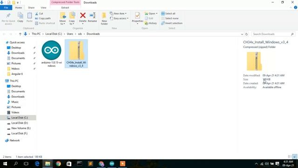Switch to large icons view button
The height and width of the screenshot is (168, 298).
tap(295, 157)
